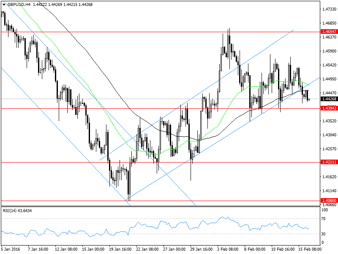Click the current price label 1.44268

[329, 99]
